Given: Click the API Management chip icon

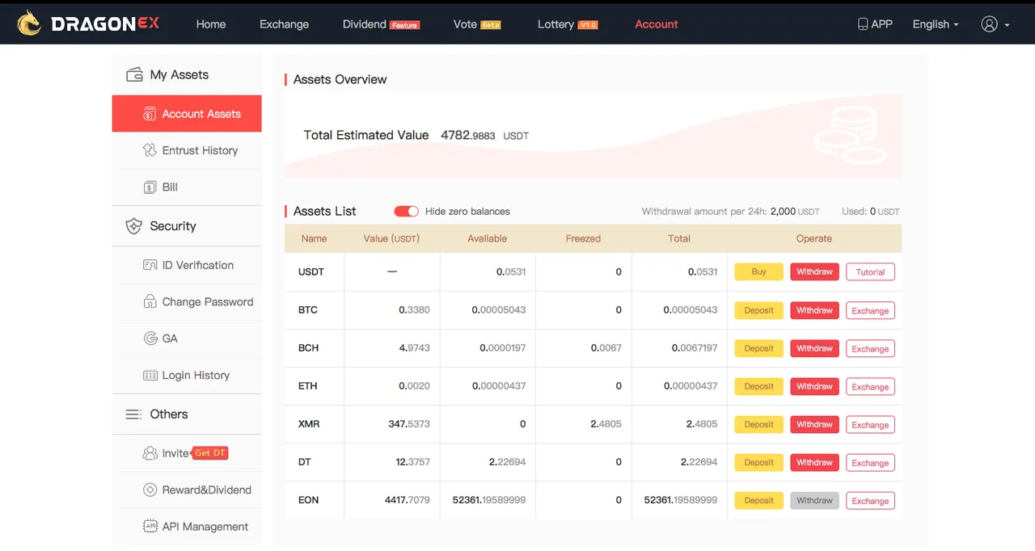Looking at the screenshot, I should click(x=150, y=526).
